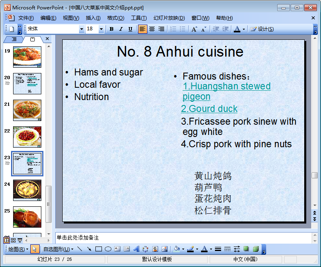Image resolution: width=321 pixels, height=267 pixels.
Task: Insert WordArt icon
Action: (x=136, y=249)
